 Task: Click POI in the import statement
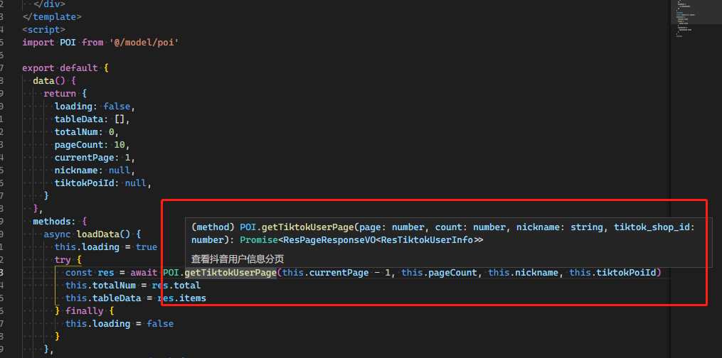tap(68, 43)
